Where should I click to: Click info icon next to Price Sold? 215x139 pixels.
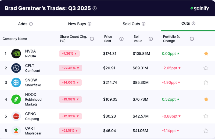(121, 39)
